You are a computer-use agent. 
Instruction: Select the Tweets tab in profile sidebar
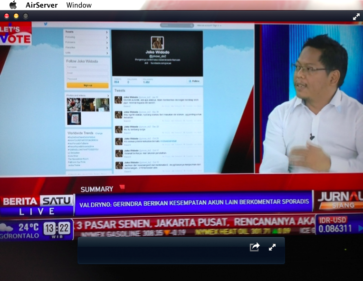point(86,32)
